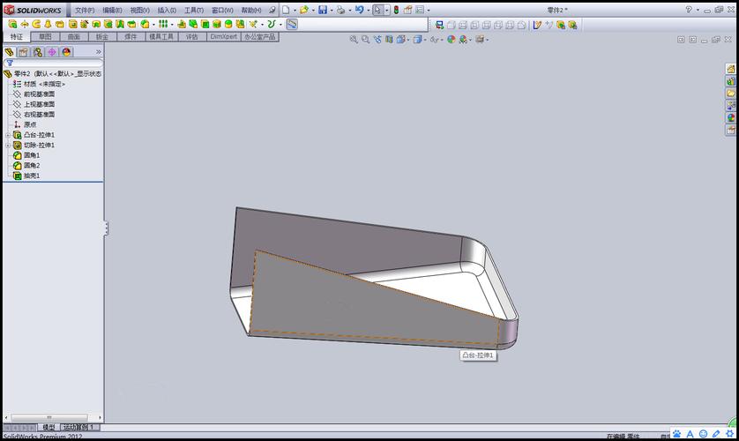
Task: Click the Previous View icon
Action: pyautogui.click(x=377, y=40)
